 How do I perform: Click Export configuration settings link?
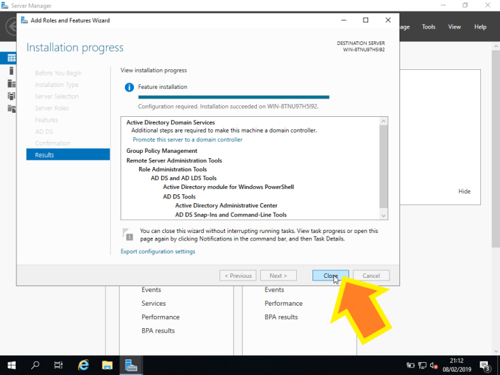point(158,251)
